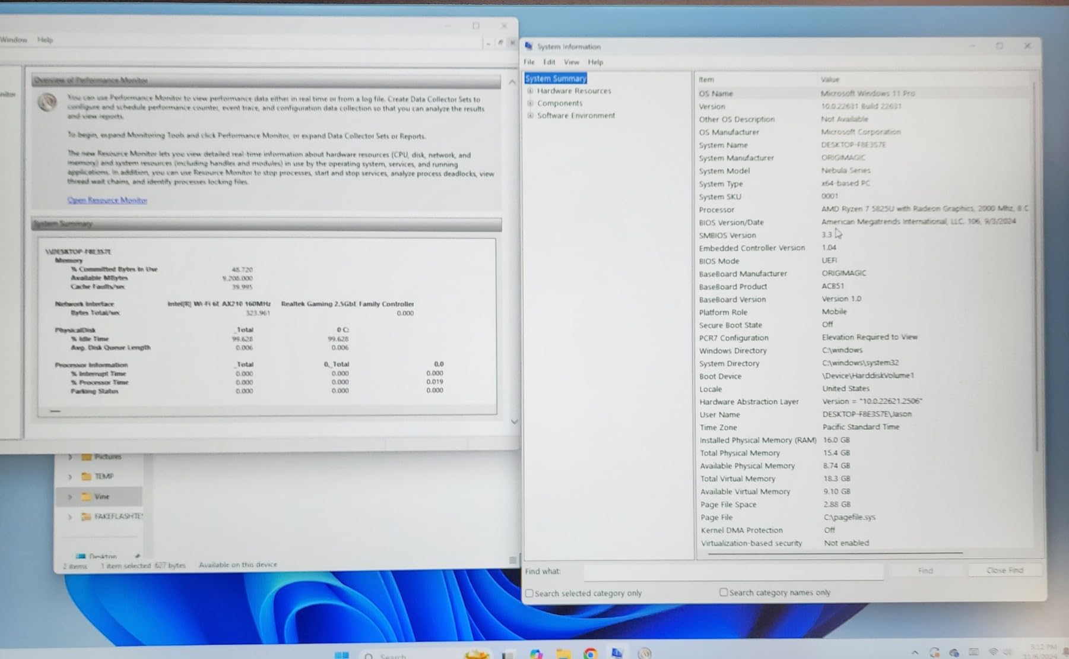Screen dimensions: 1069x659
Task: Select the Secure Boot State row
Action: tap(864, 325)
